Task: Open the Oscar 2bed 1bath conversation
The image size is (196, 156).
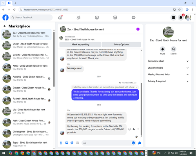Action: [26, 45]
